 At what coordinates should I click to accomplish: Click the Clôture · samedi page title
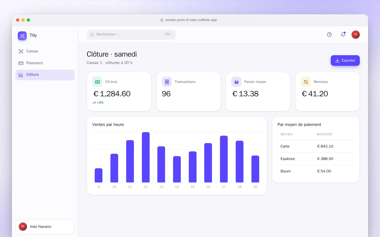coord(112,54)
